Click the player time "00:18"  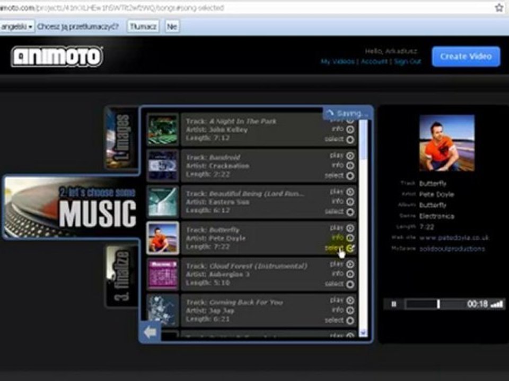click(x=477, y=304)
